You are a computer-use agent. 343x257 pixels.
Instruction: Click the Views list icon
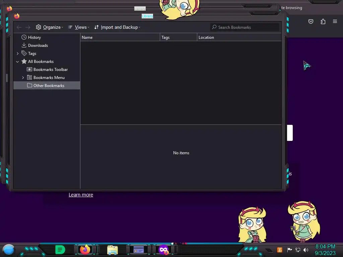click(x=70, y=27)
